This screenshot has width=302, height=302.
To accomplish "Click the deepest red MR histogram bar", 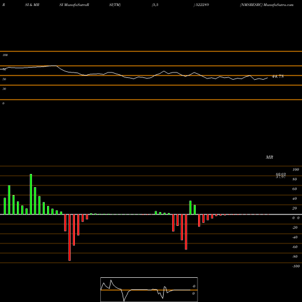I will point(69,237).
